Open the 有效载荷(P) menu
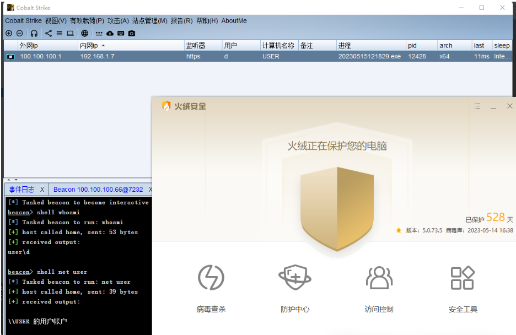 (x=87, y=21)
